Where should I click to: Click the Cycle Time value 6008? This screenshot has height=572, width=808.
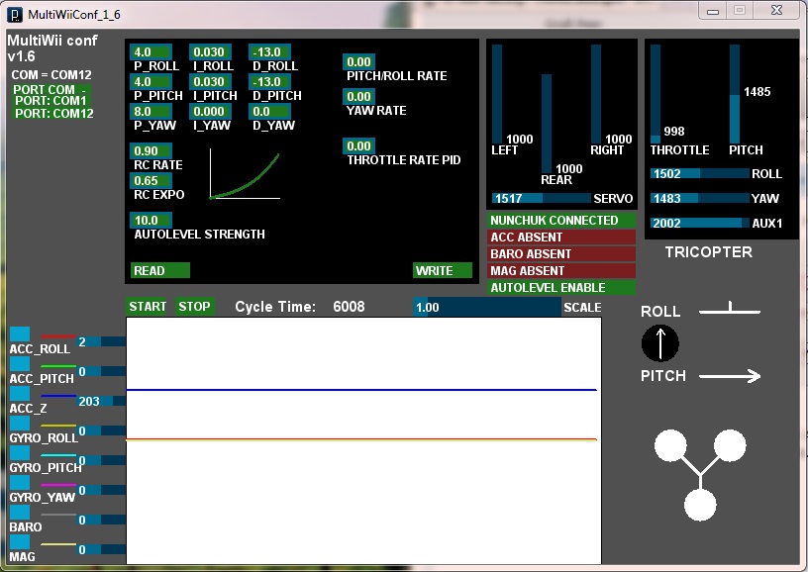[349, 307]
